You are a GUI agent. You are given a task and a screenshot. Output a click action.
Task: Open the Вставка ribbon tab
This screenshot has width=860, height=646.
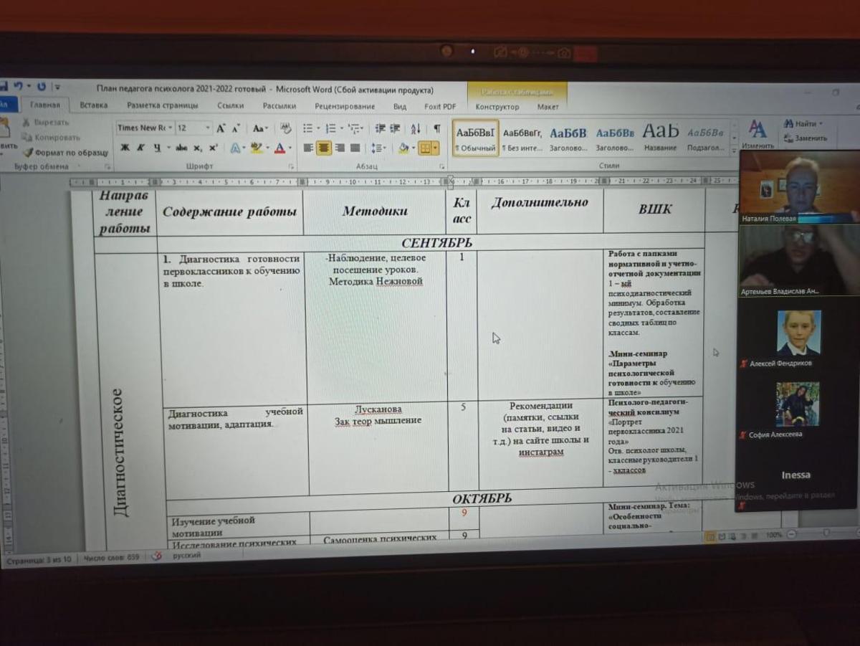[x=94, y=105]
